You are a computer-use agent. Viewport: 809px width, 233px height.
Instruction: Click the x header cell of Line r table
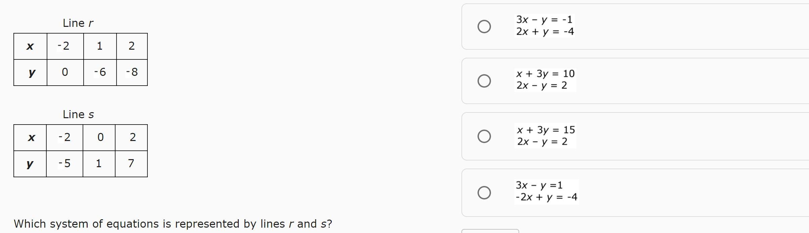(30, 46)
